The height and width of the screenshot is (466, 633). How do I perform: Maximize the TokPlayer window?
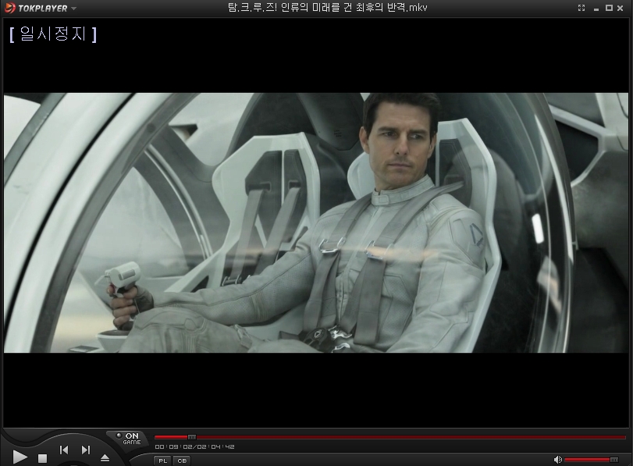click(609, 8)
